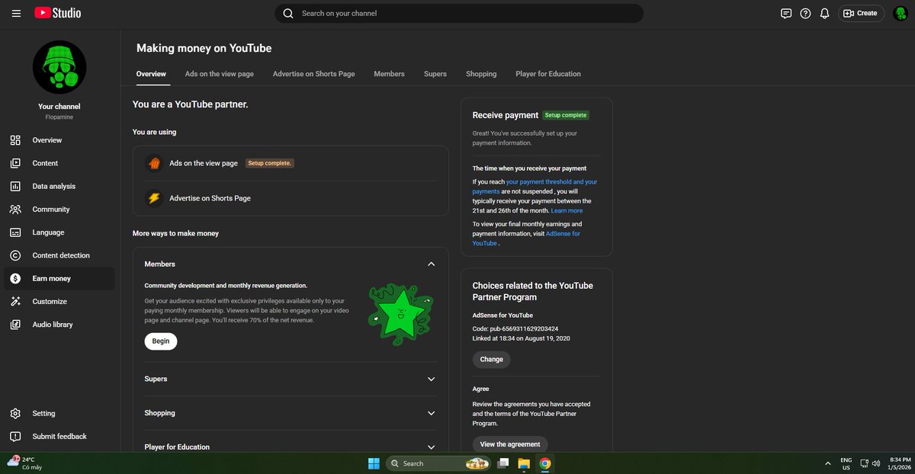The height and width of the screenshot is (474, 915).
Task: Open the Help question mark icon
Action: pos(805,13)
